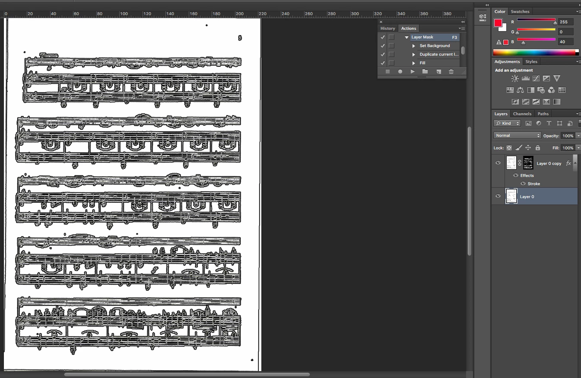Hide the Layer 0 copy layer
The height and width of the screenshot is (378, 581).
point(498,163)
